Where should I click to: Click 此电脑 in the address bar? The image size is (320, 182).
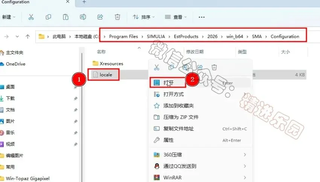pyautogui.click(x=59, y=37)
